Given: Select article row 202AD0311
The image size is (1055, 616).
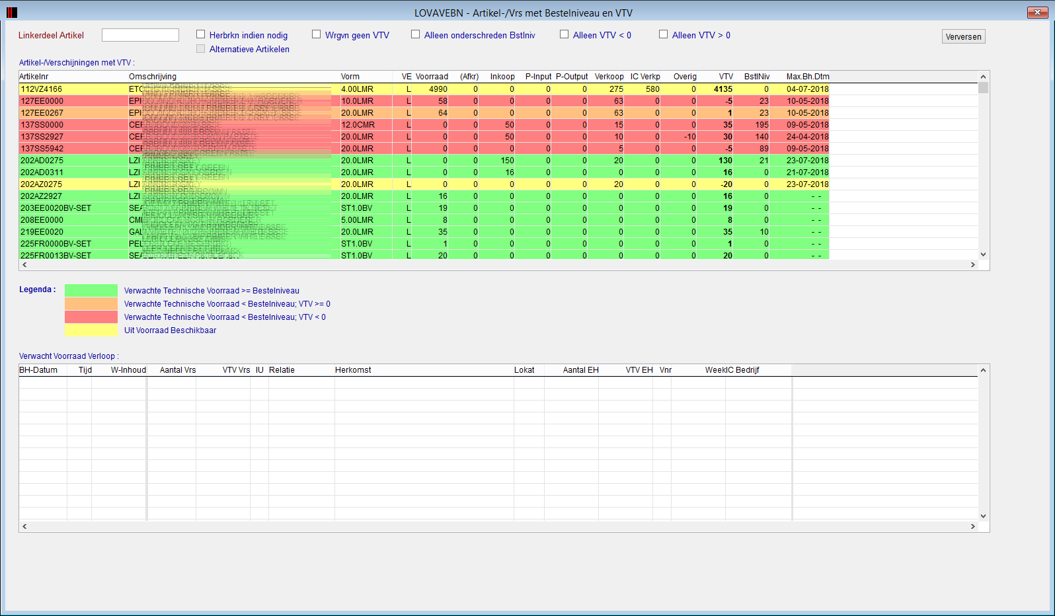Looking at the screenshot, I should [x=424, y=173].
